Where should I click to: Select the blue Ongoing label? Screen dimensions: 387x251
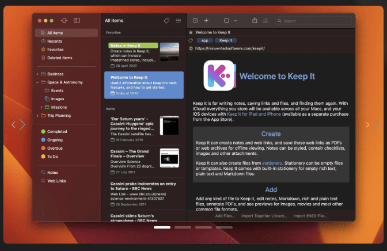[x=52, y=140]
